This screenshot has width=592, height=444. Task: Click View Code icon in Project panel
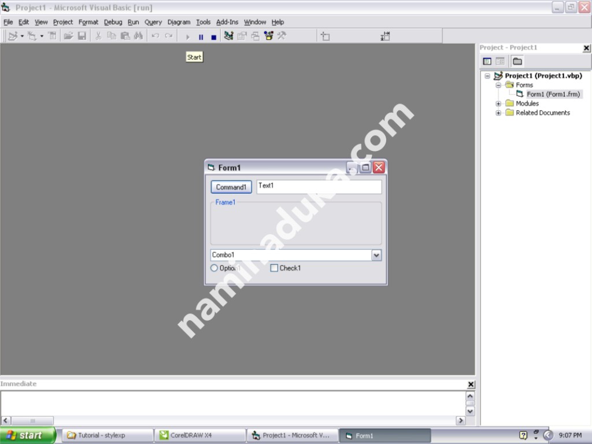click(x=487, y=61)
